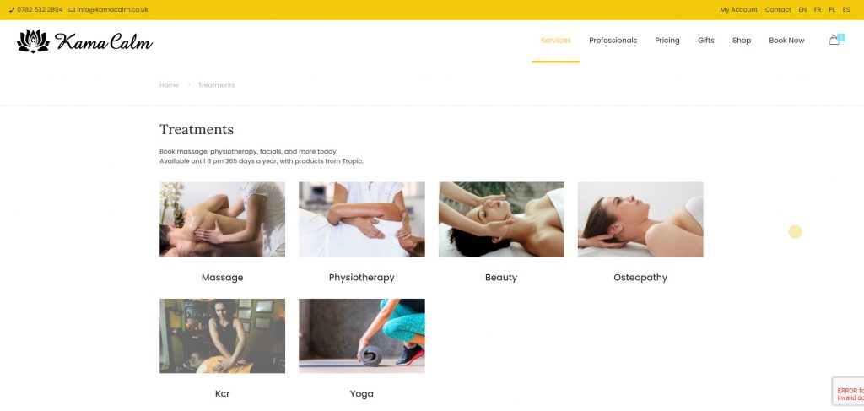864x411 pixels.
Task: Open the Physiotherapy treatment image
Action: (361, 219)
